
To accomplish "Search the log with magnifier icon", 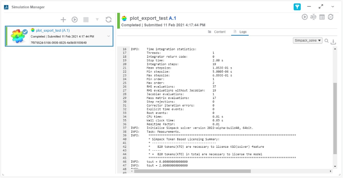I will pyautogui.click(x=327, y=41).
